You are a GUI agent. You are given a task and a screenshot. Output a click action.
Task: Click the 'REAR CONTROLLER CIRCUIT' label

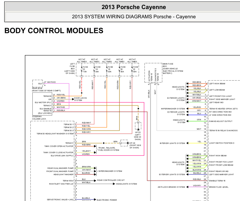tap(111, 180)
